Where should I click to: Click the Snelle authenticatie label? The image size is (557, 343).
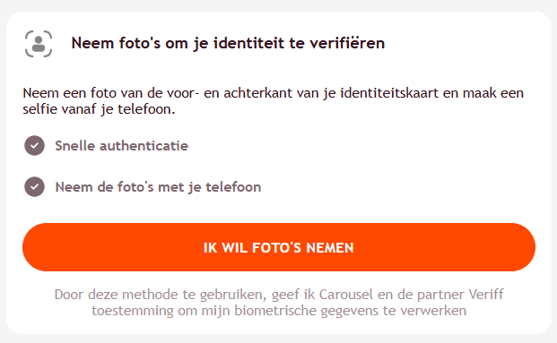pos(121,146)
